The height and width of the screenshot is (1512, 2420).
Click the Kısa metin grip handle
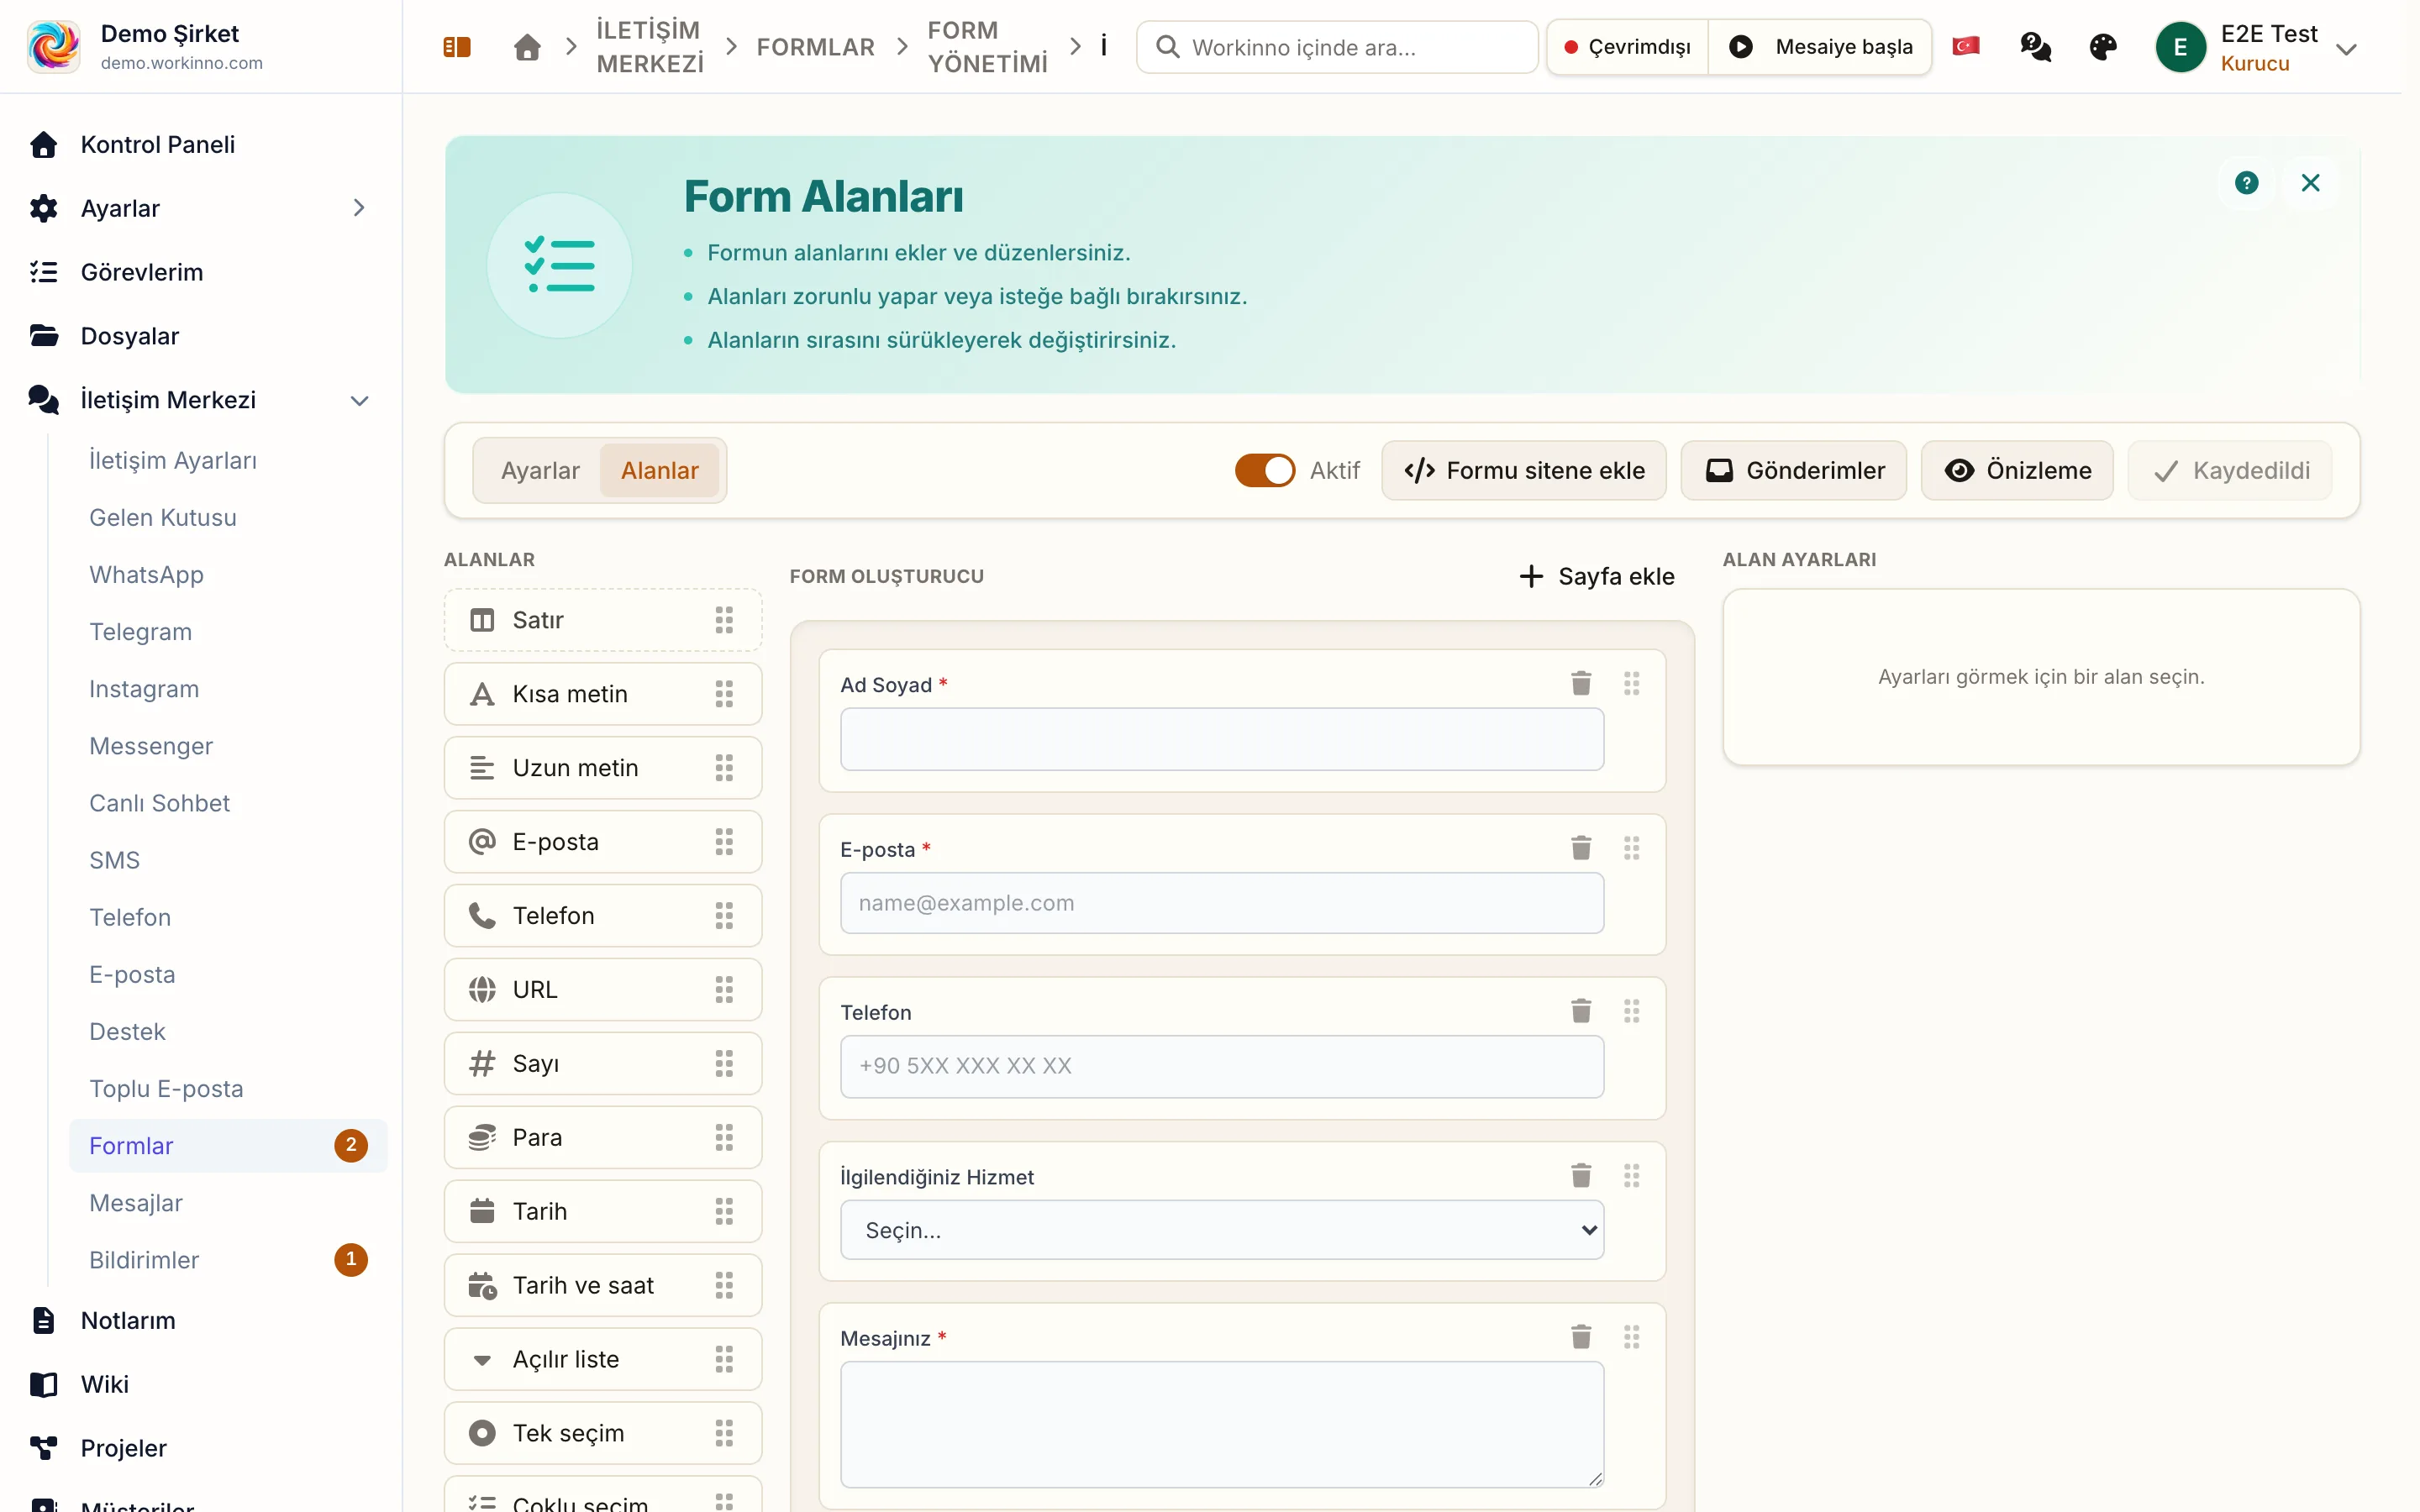pyautogui.click(x=724, y=694)
